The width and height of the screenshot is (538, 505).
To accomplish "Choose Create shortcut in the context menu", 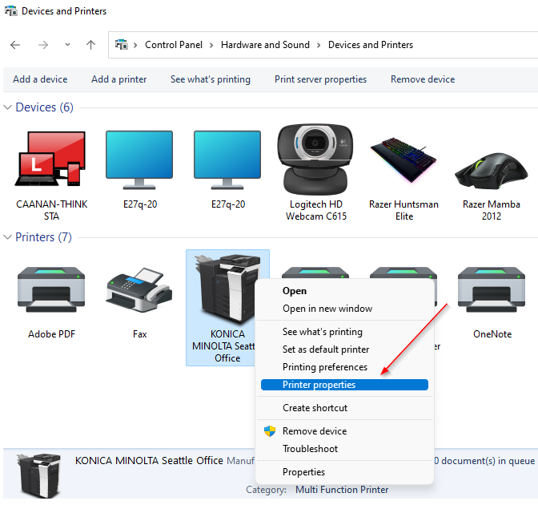I will click(344, 408).
